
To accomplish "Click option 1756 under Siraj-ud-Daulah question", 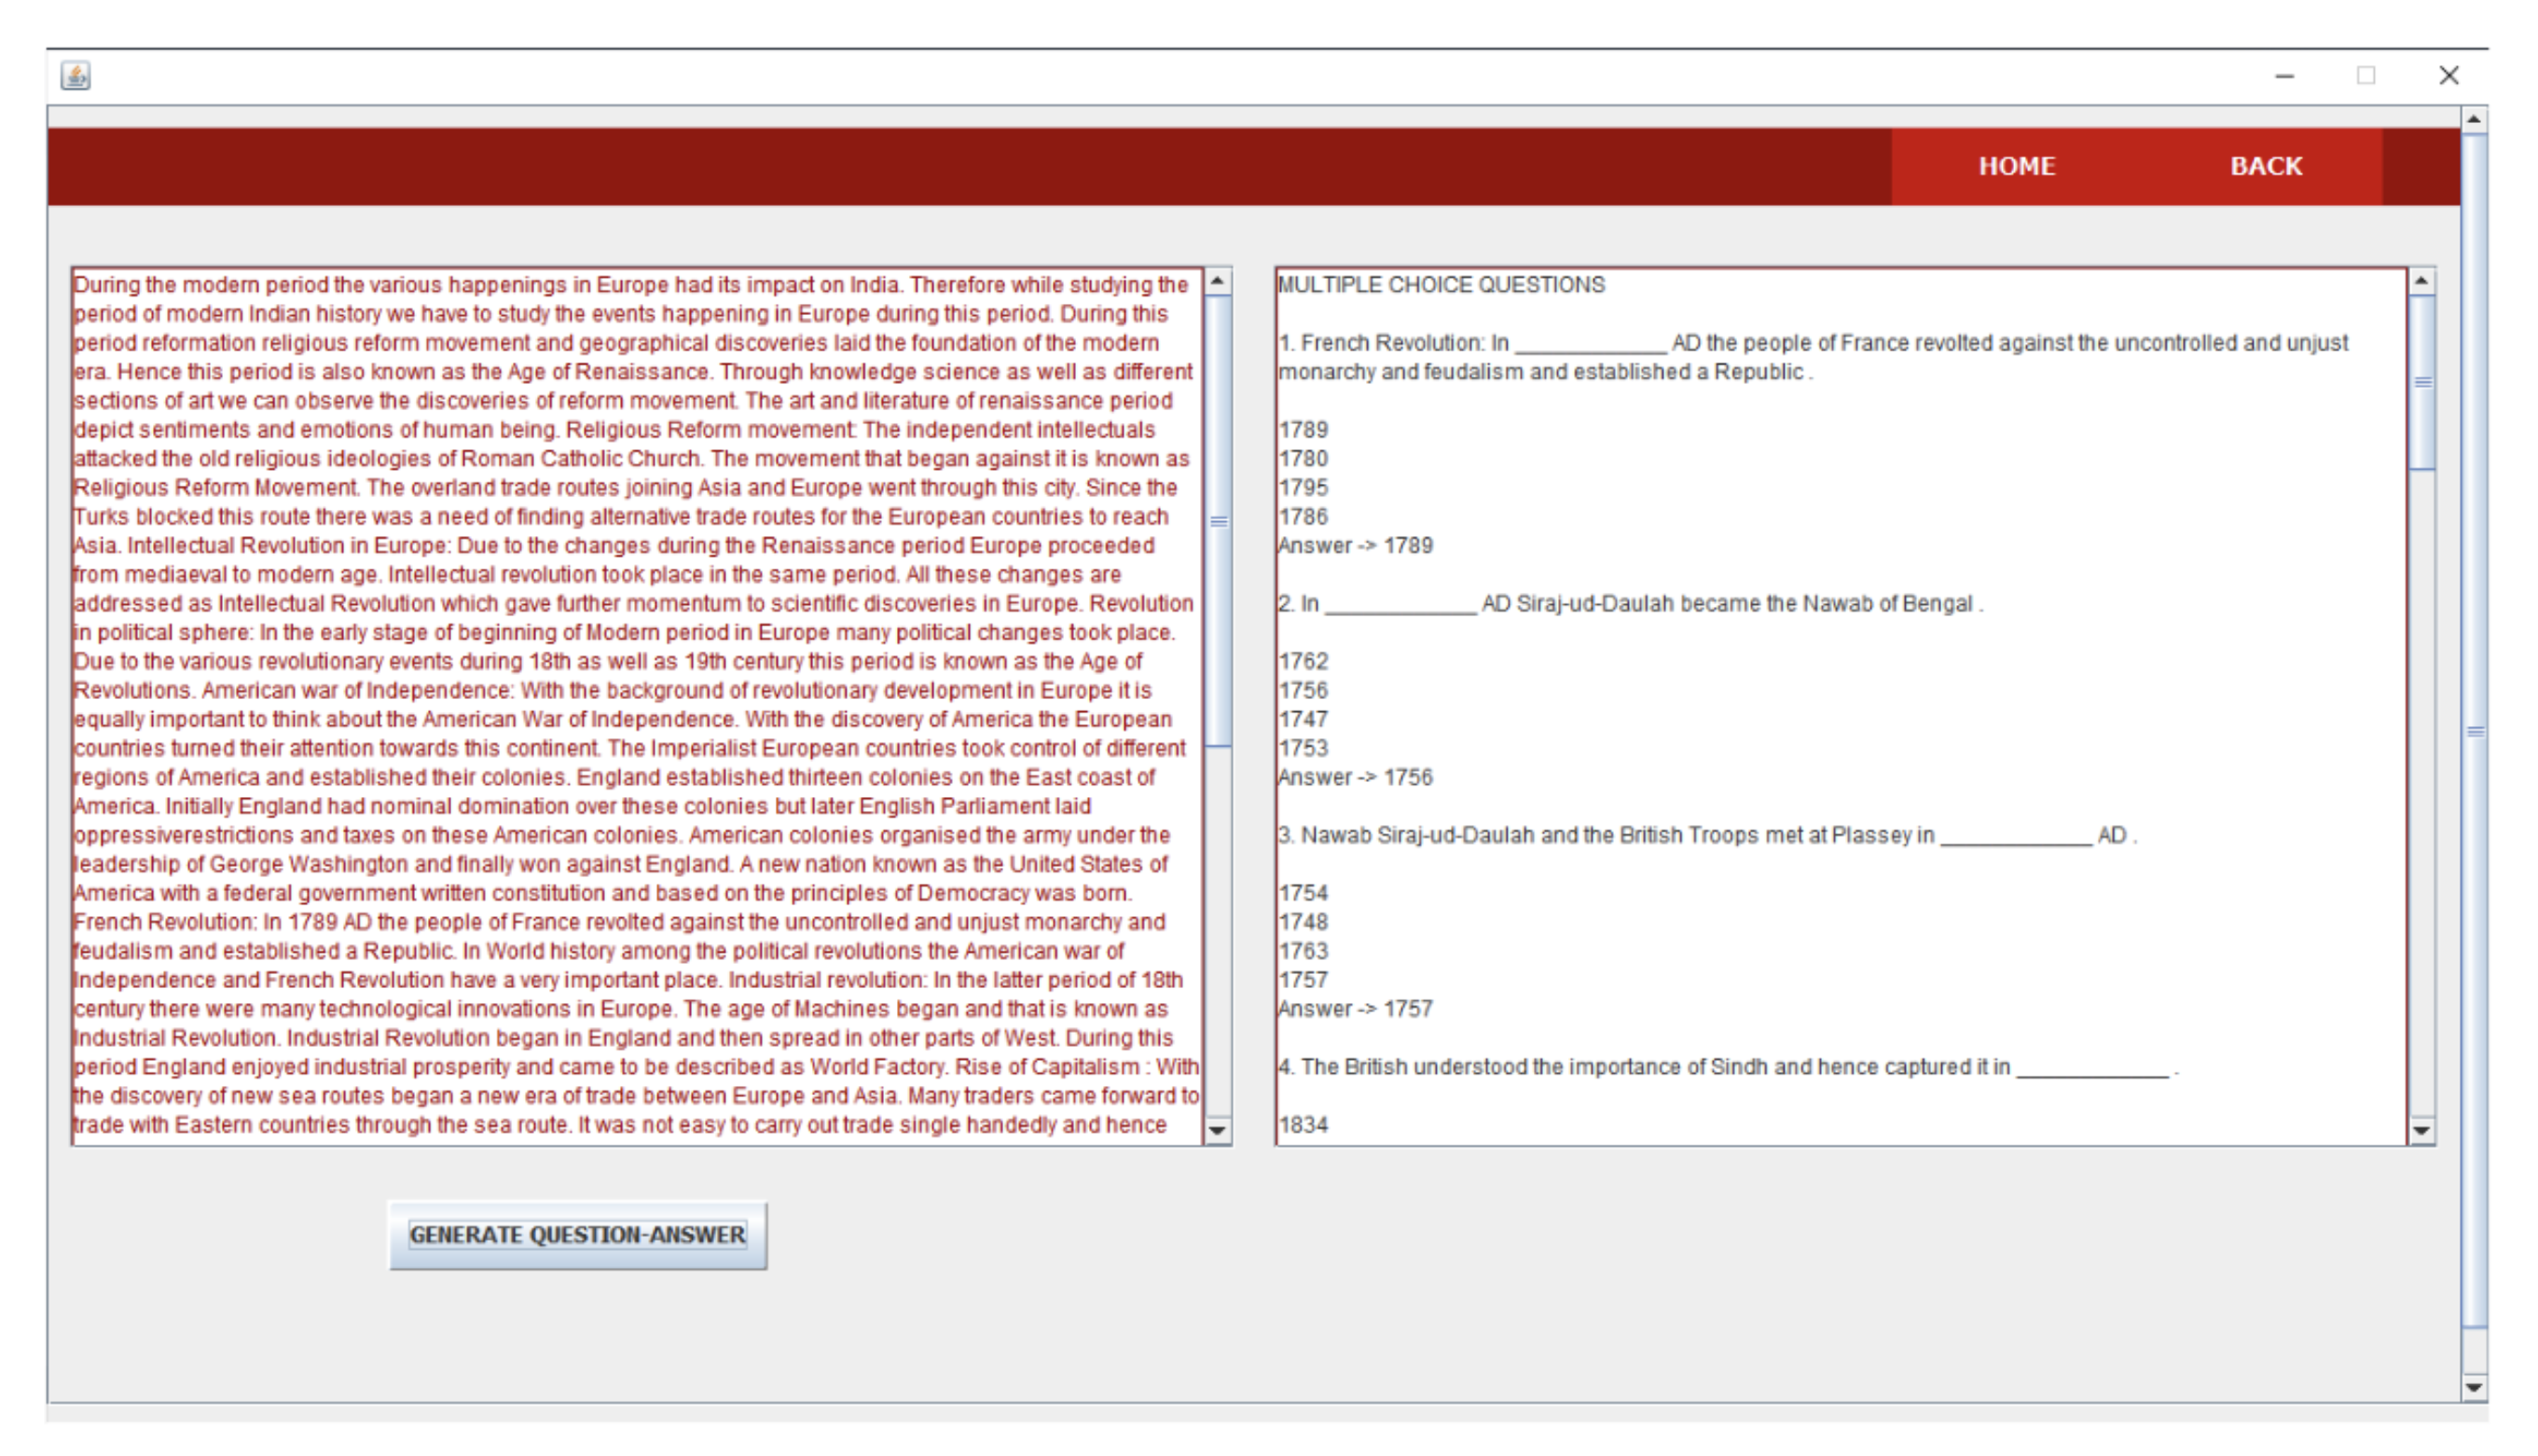I will pyautogui.click(x=1303, y=691).
